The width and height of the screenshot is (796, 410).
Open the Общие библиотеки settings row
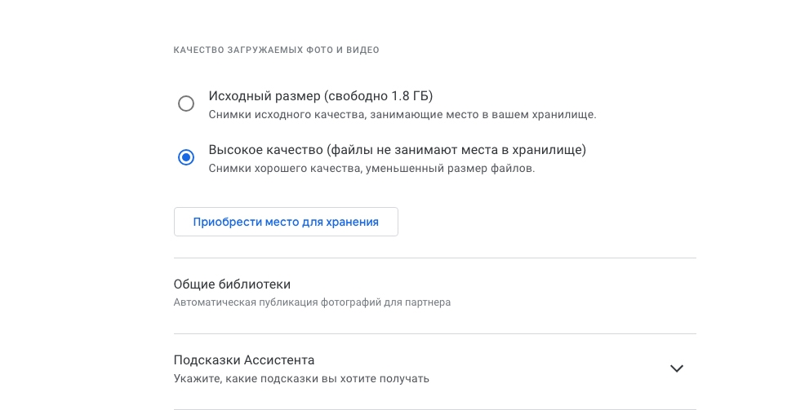click(435, 293)
